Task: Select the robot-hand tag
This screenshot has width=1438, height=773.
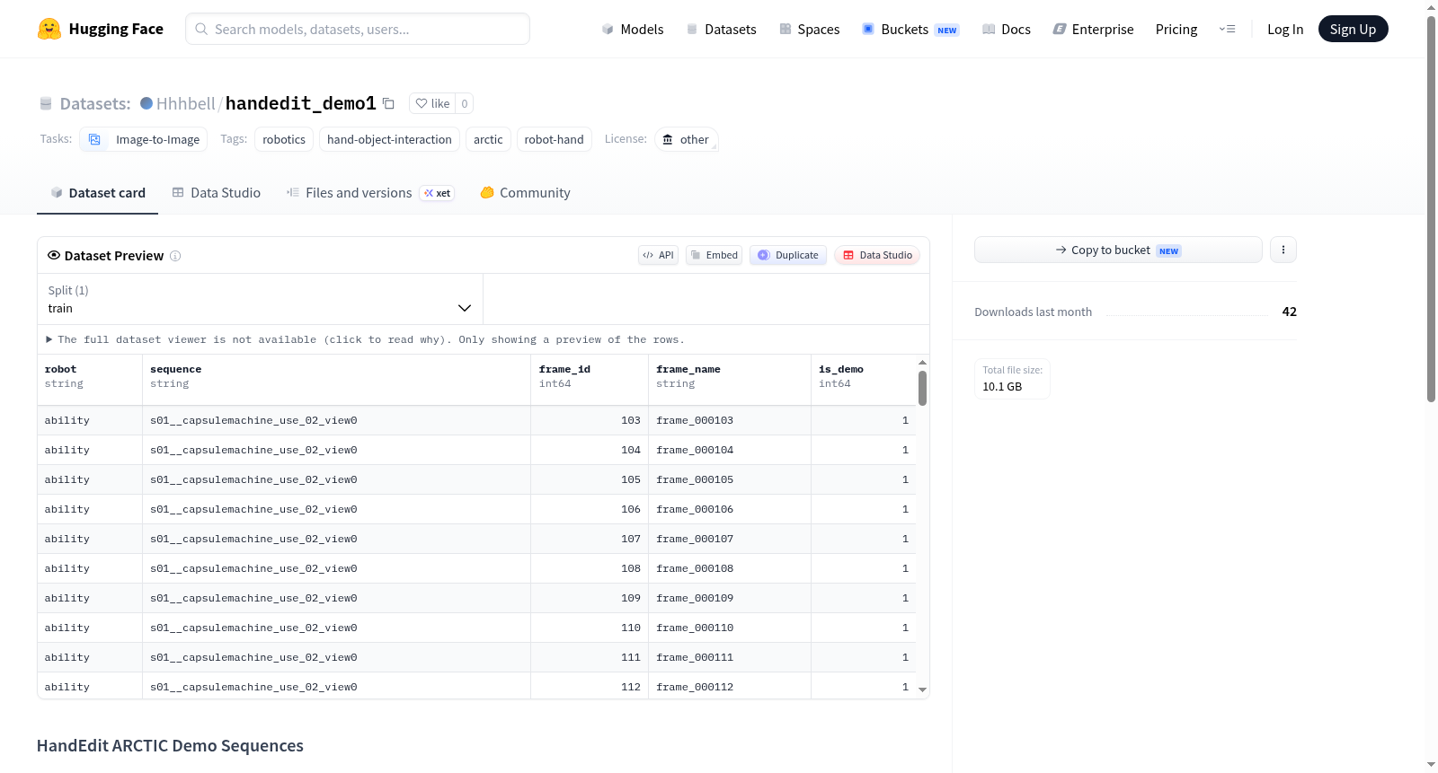Action: [554, 139]
